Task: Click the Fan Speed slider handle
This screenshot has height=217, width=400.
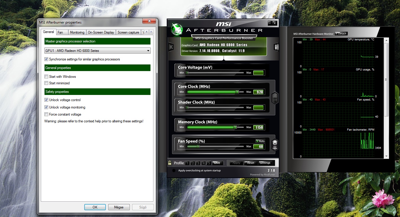Action: 199,147
